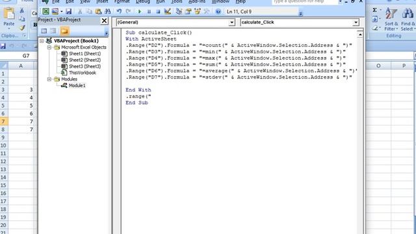This screenshot has height=234, width=416.
Task: Open the Format menu in VBA editor
Action: pyautogui.click(x=122, y=1)
